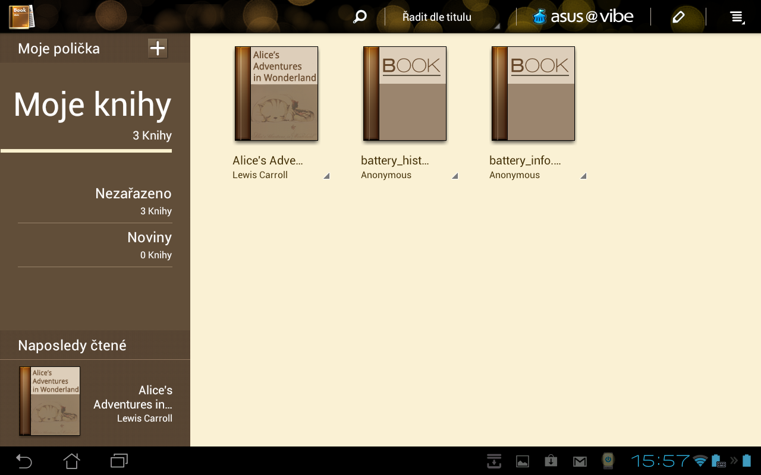Open the list view icon
This screenshot has height=475, width=761.
coord(736,16)
